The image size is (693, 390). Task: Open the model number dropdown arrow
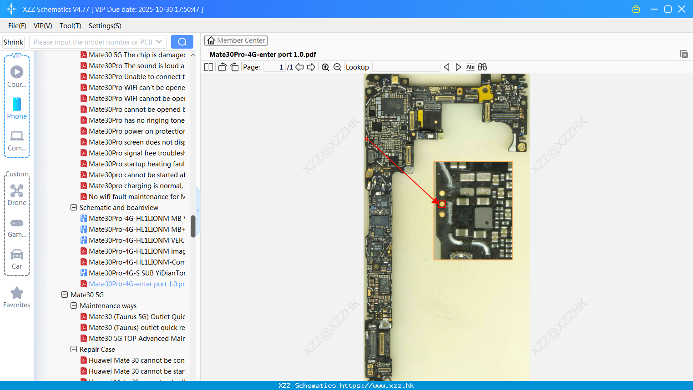click(x=159, y=42)
